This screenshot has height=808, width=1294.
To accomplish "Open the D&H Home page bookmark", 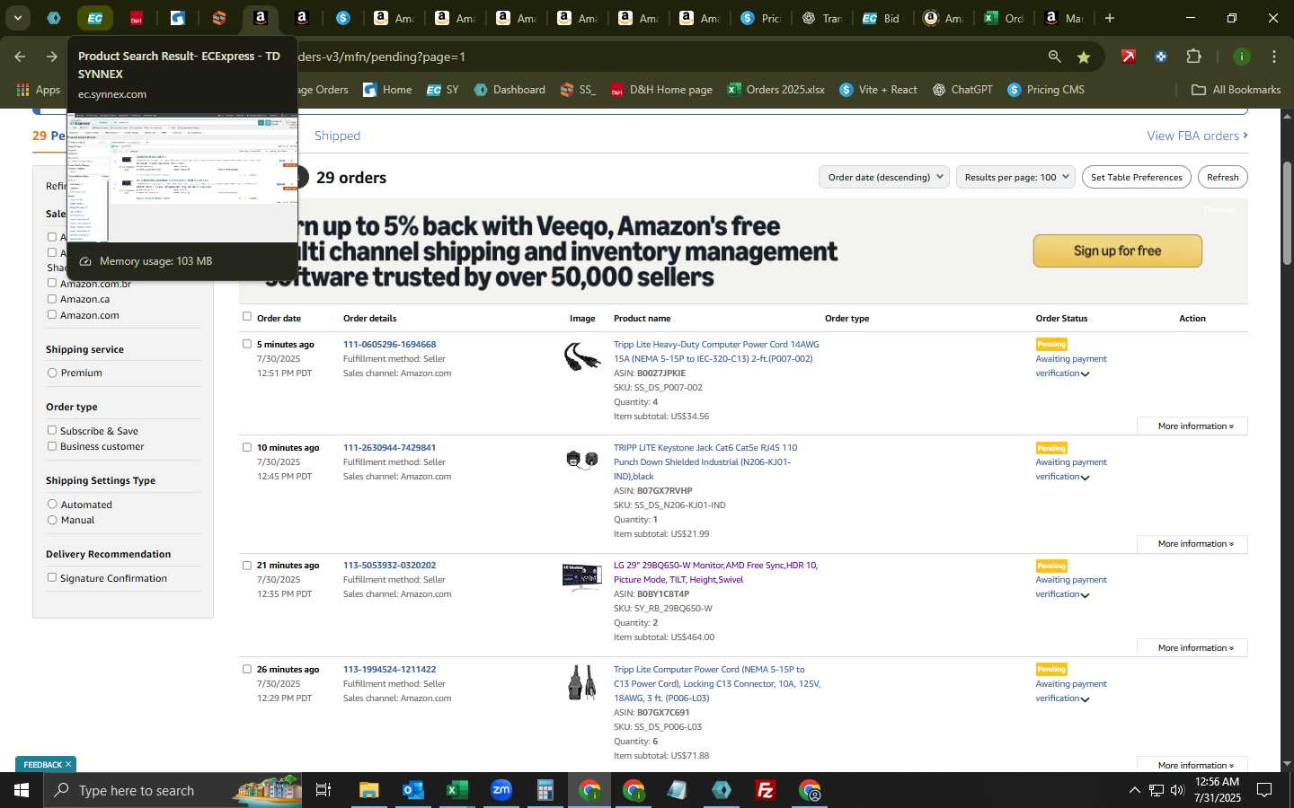I will pos(661,90).
